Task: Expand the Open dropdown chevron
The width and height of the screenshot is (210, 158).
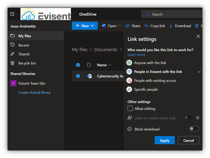Action: pos(120,26)
